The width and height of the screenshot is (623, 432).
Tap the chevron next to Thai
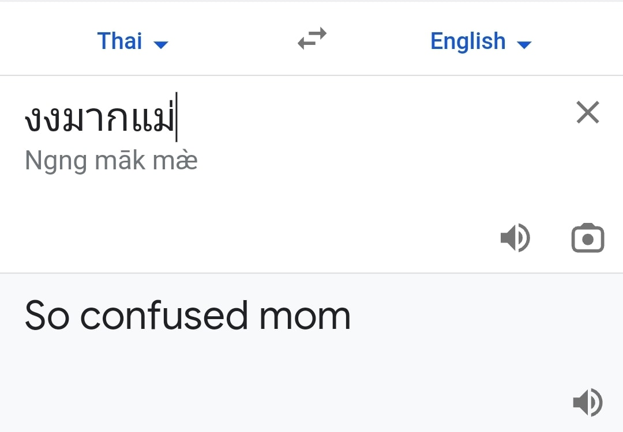click(x=162, y=43)
